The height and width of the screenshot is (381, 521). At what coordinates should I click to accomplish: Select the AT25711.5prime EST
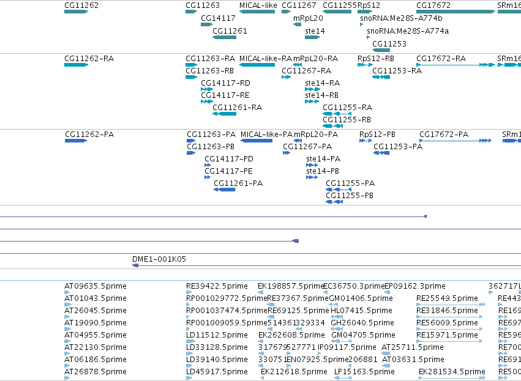coord(386,353)
